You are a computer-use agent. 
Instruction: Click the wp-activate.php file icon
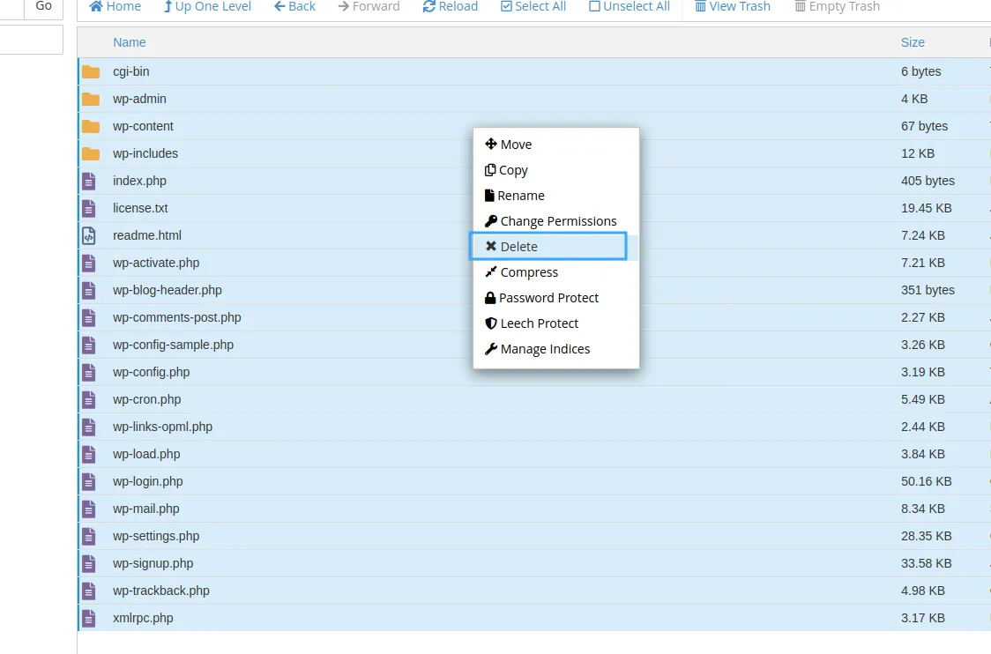click(88, 263)
